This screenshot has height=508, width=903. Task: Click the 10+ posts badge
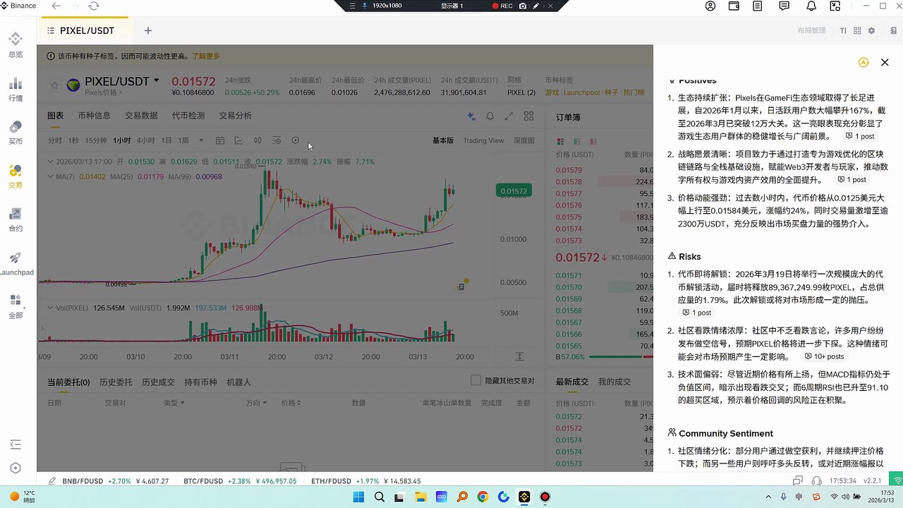pos(824,356)
